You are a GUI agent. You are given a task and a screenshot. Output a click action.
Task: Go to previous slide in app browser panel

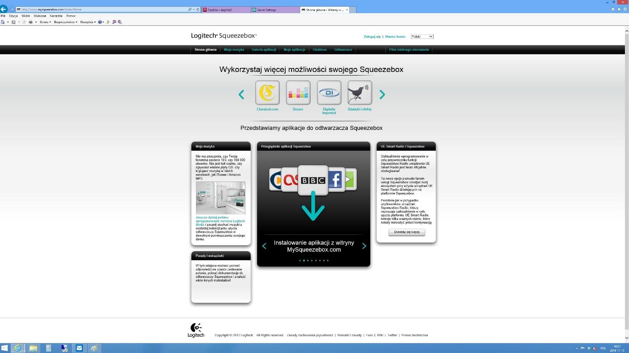click(x=264, y=246)
